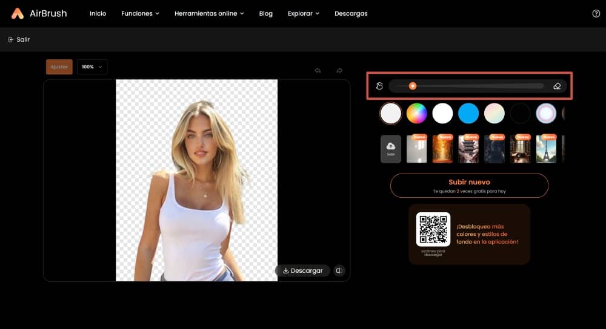606x329 pixels.
Task: Select the library window interior background
Action: (x=520, y=149)
